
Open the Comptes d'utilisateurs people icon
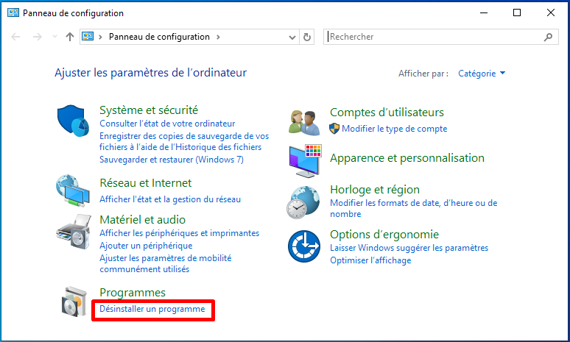304,122
